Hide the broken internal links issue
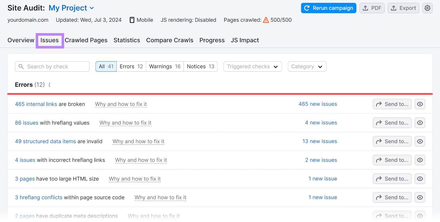 coord(420,104)
